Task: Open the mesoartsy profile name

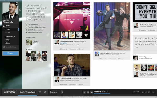Action: 142,57
